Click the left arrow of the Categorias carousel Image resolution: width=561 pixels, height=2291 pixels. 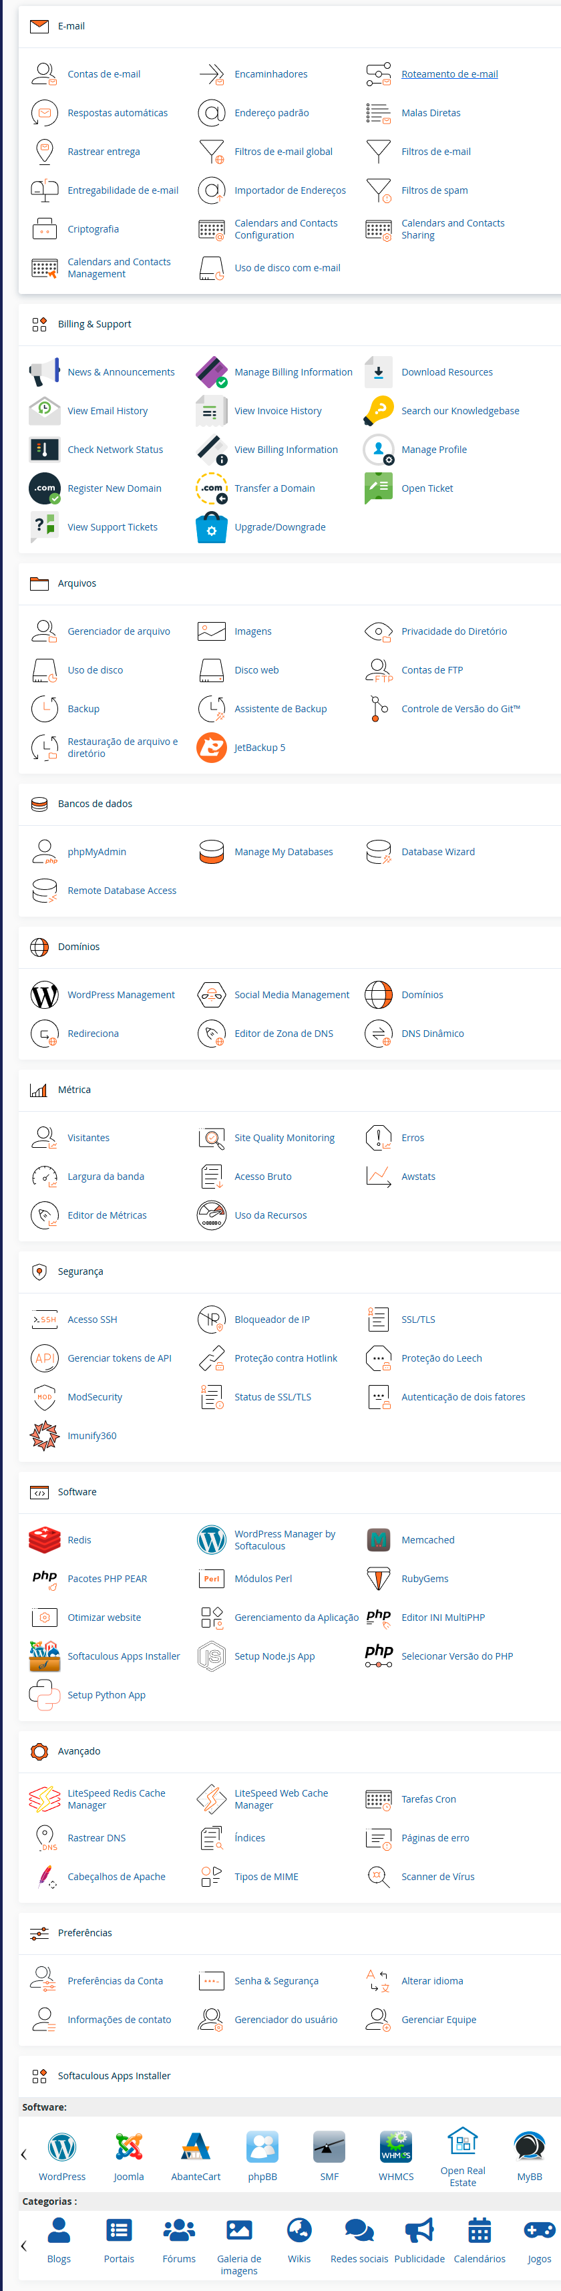24,2245
